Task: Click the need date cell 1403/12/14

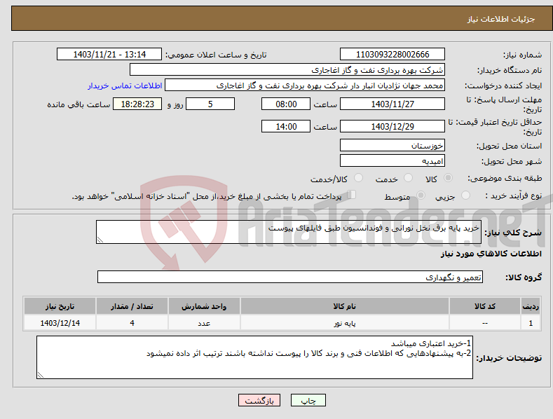Action: click(60, 323)
